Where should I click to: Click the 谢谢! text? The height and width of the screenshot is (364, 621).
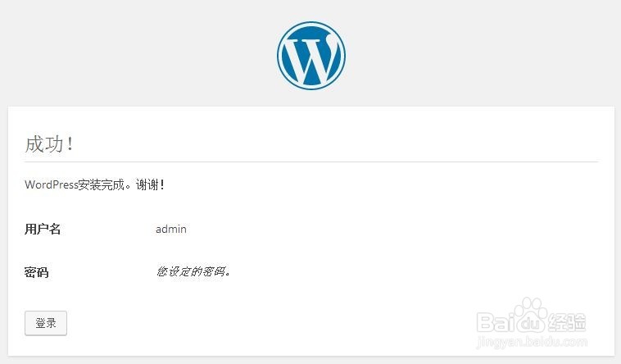[150, 184]
